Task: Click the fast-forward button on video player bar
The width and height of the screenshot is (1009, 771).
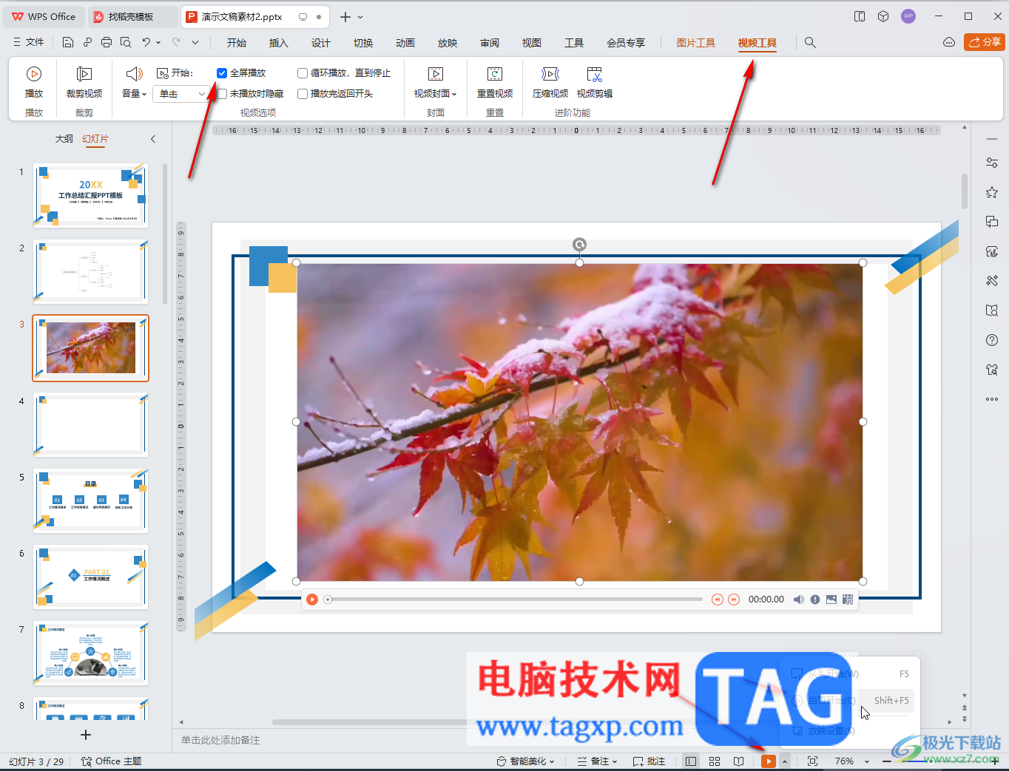Action: click(734, 600)
